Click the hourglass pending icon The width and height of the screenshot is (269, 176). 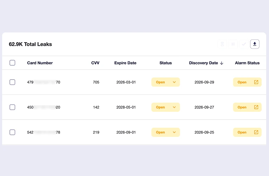click(x=222, y=44)
